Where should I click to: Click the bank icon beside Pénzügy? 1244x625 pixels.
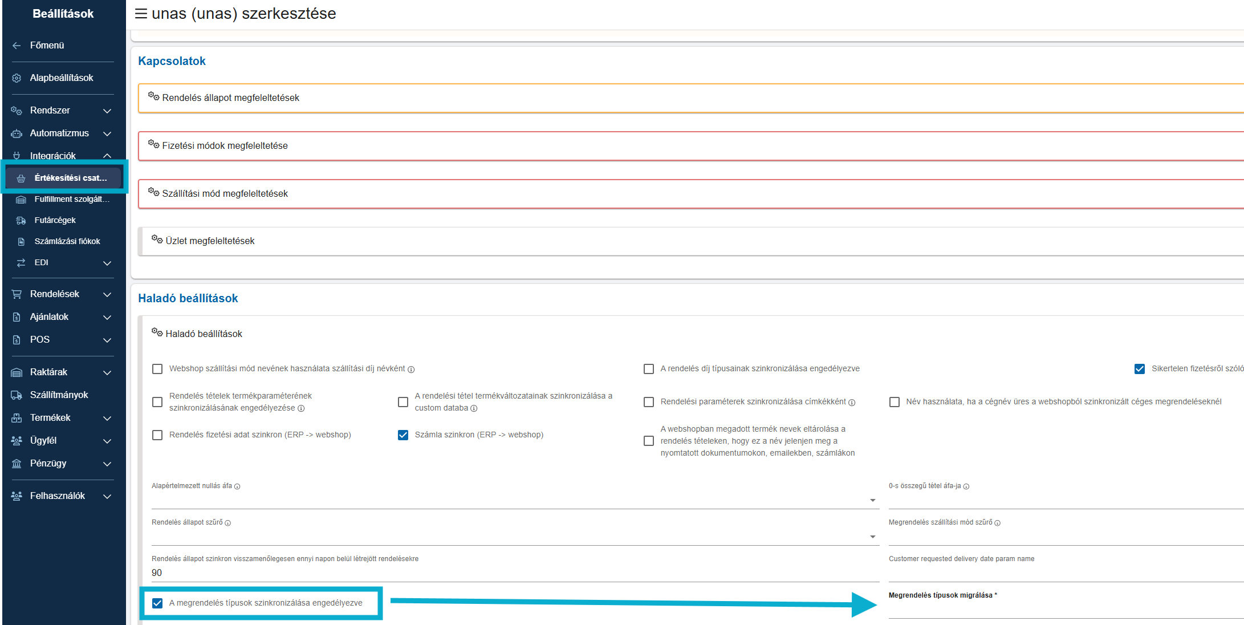pos(17,464)
